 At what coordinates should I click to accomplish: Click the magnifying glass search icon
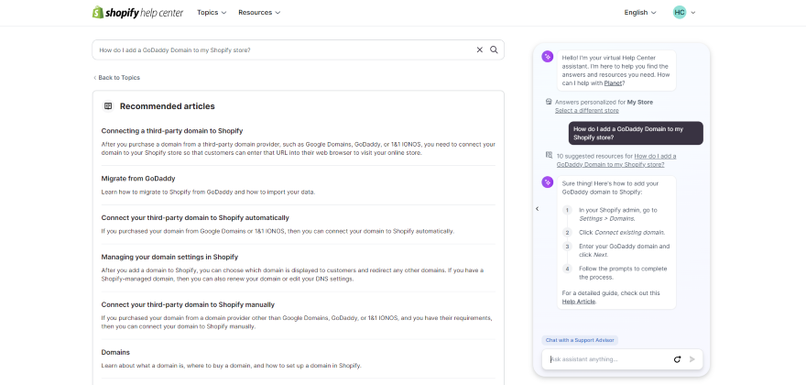[x=494, y=49]
